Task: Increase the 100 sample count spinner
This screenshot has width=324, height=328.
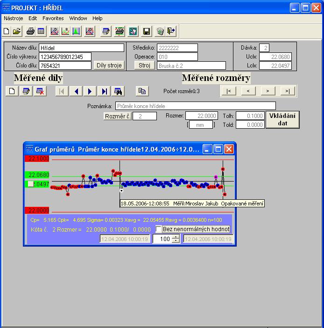Action: pos(176,237)
